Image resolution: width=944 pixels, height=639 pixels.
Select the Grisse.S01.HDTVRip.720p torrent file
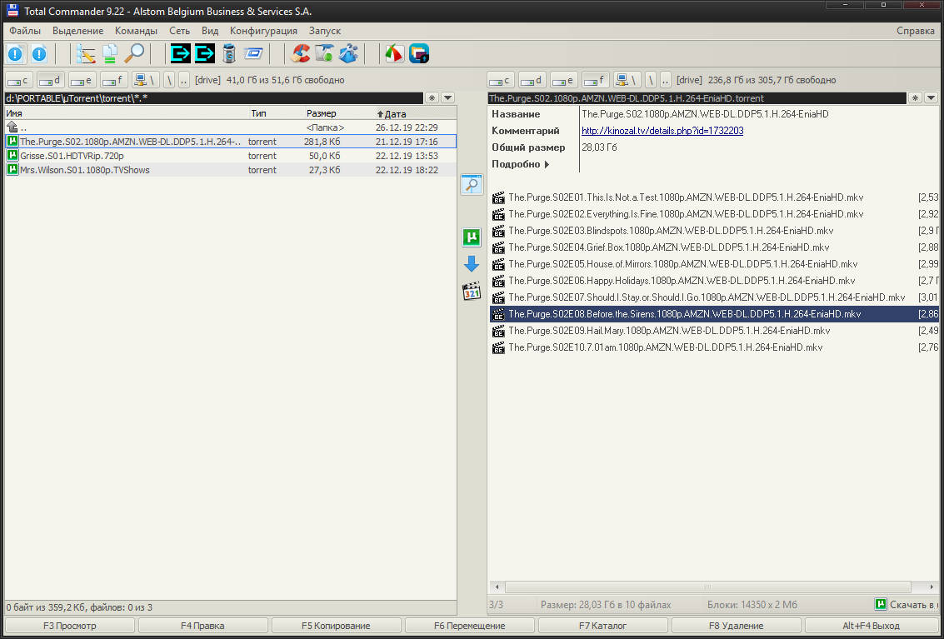click(231, 156)
